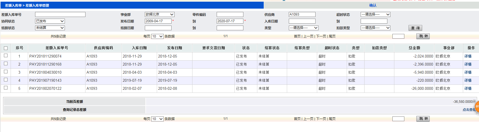Go to 下一页 in top pagination

[x=321, y=36]
